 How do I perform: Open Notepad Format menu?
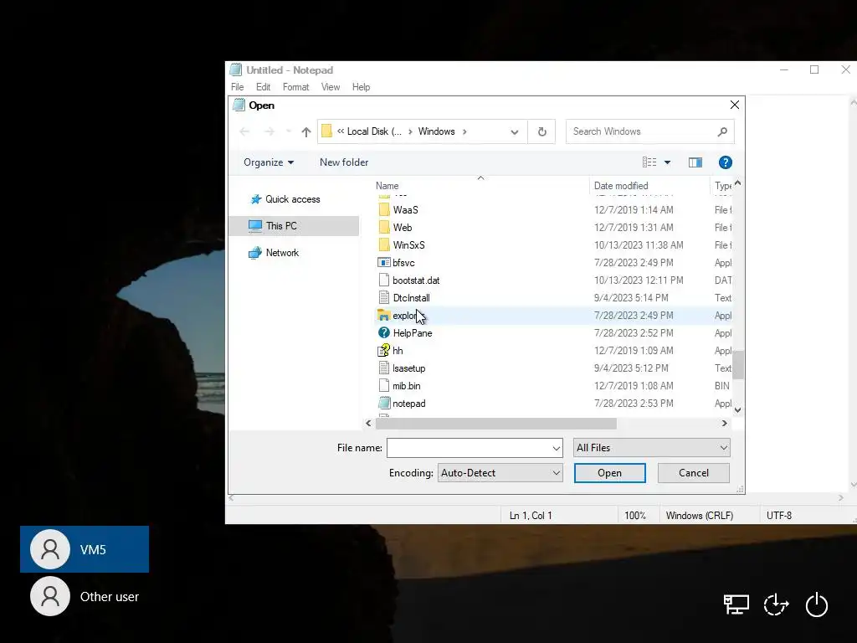point(295,87)
